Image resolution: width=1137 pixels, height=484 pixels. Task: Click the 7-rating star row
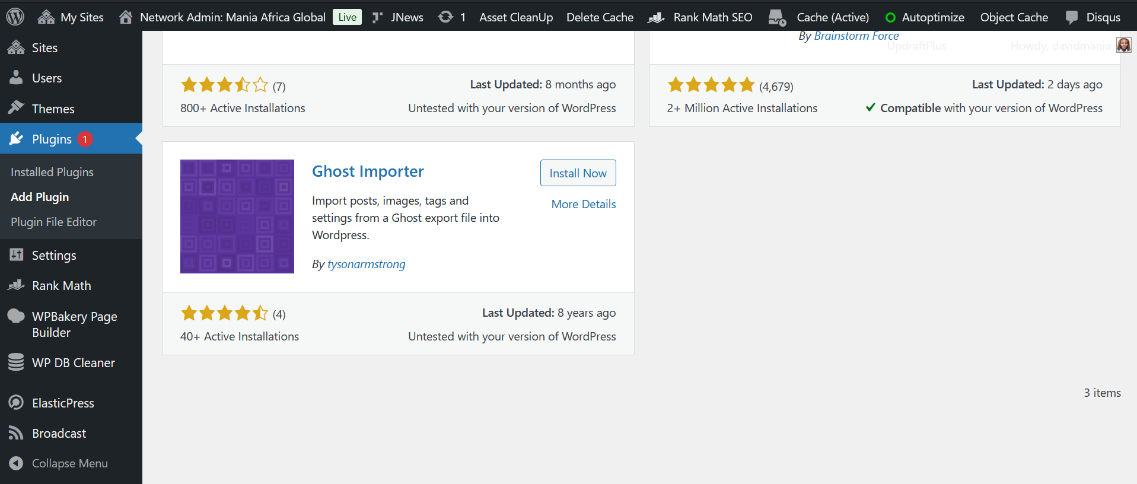[x=225, y=85]
